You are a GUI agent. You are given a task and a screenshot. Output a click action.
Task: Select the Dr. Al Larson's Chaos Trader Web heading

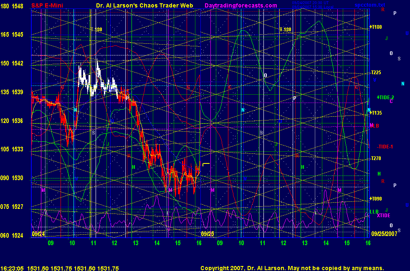pyautogui.click(x=144, y=5)
